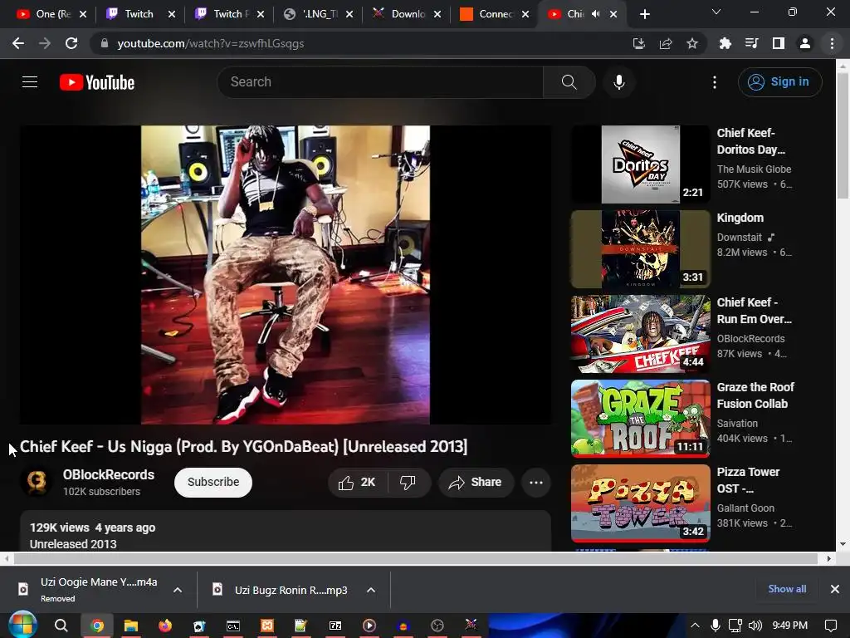850x638 pixels.
Task: Like the video with thumbs-up 2K
Action: click(x=357, y=483)
